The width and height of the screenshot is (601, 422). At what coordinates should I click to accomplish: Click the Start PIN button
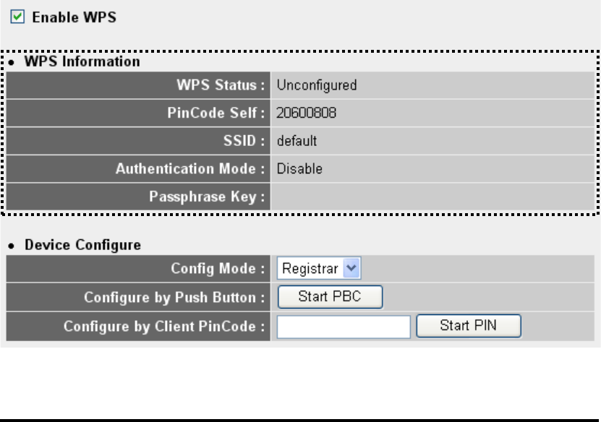tap(469, 326)
